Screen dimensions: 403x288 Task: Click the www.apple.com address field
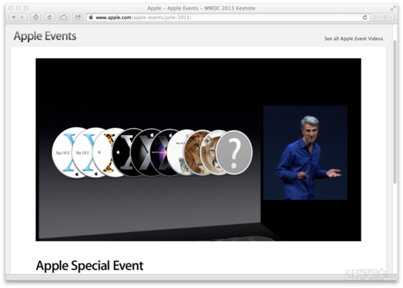pos(228,17)
